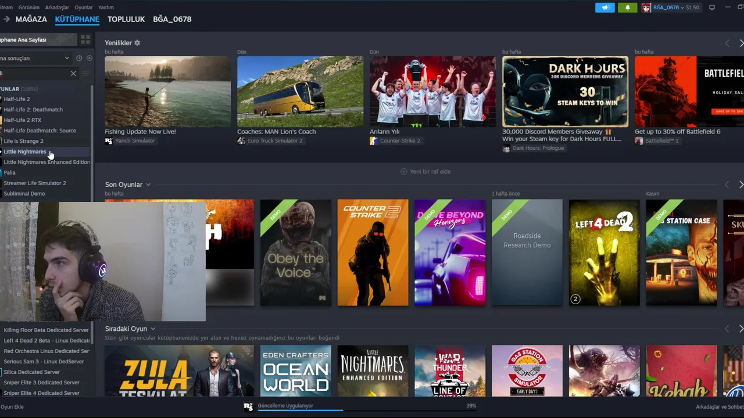Viewport: 744px width, 418px height.
Task: Select Life is Strange 2 entry
Action: [23, 141]
